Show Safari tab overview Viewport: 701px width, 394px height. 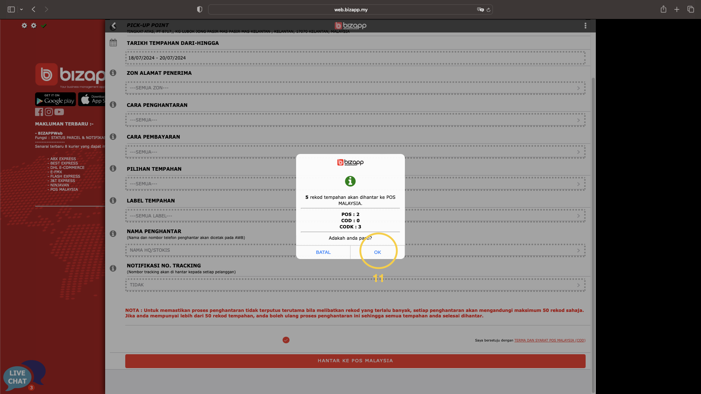coord(691,9)
